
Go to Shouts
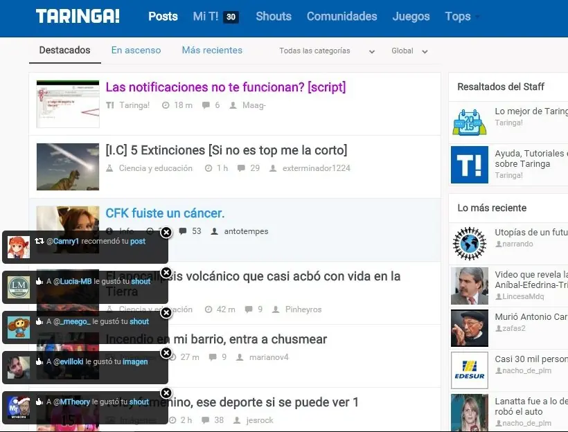274,17
